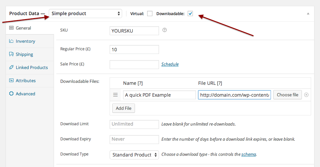Viewport: 320px width, 167px height.
Task: Click the Add File button
Action: click(x=123, y=108)
